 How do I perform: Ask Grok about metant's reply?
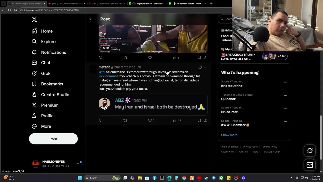[x=200, y=67]
